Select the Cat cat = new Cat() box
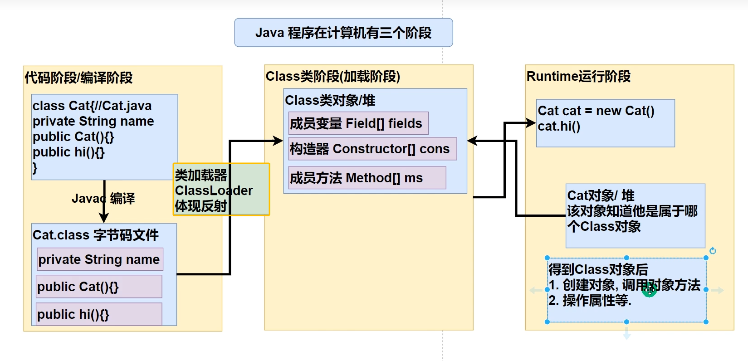The width and height of the screenshot is (748, 361). click(x=606, y=123)
